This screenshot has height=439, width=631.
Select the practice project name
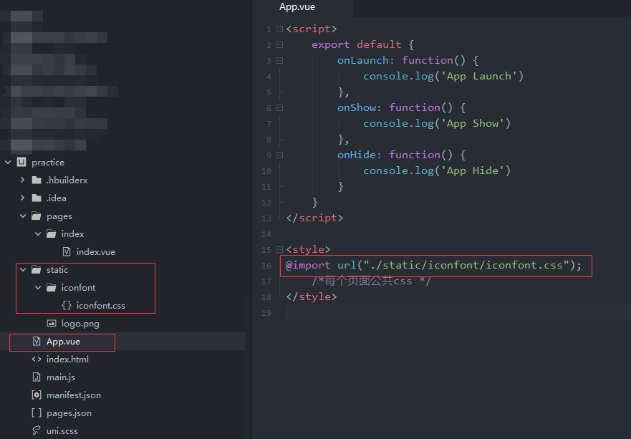pos(48,162)
